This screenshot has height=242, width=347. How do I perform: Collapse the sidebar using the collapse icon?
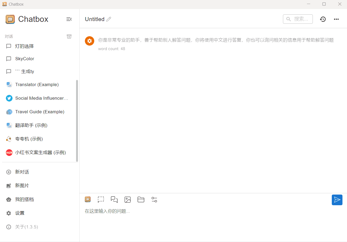[x=69, y=19]
